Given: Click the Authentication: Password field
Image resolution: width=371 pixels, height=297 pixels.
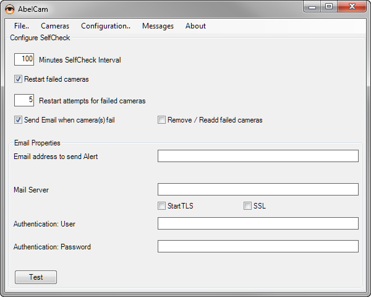Looking at the screenshot, I should click(x=258, y=246).
